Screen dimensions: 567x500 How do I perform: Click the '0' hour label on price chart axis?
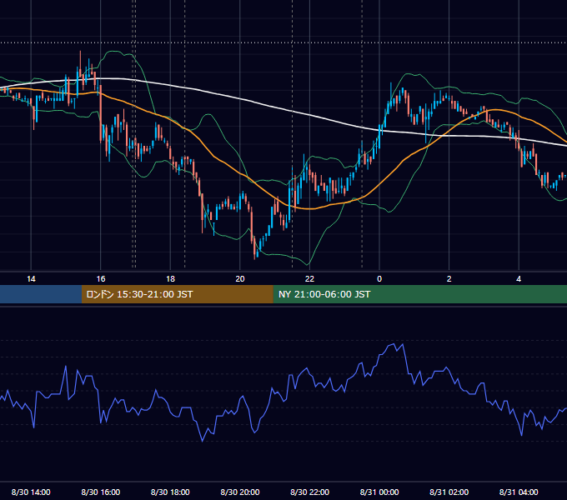click(379, 279)
